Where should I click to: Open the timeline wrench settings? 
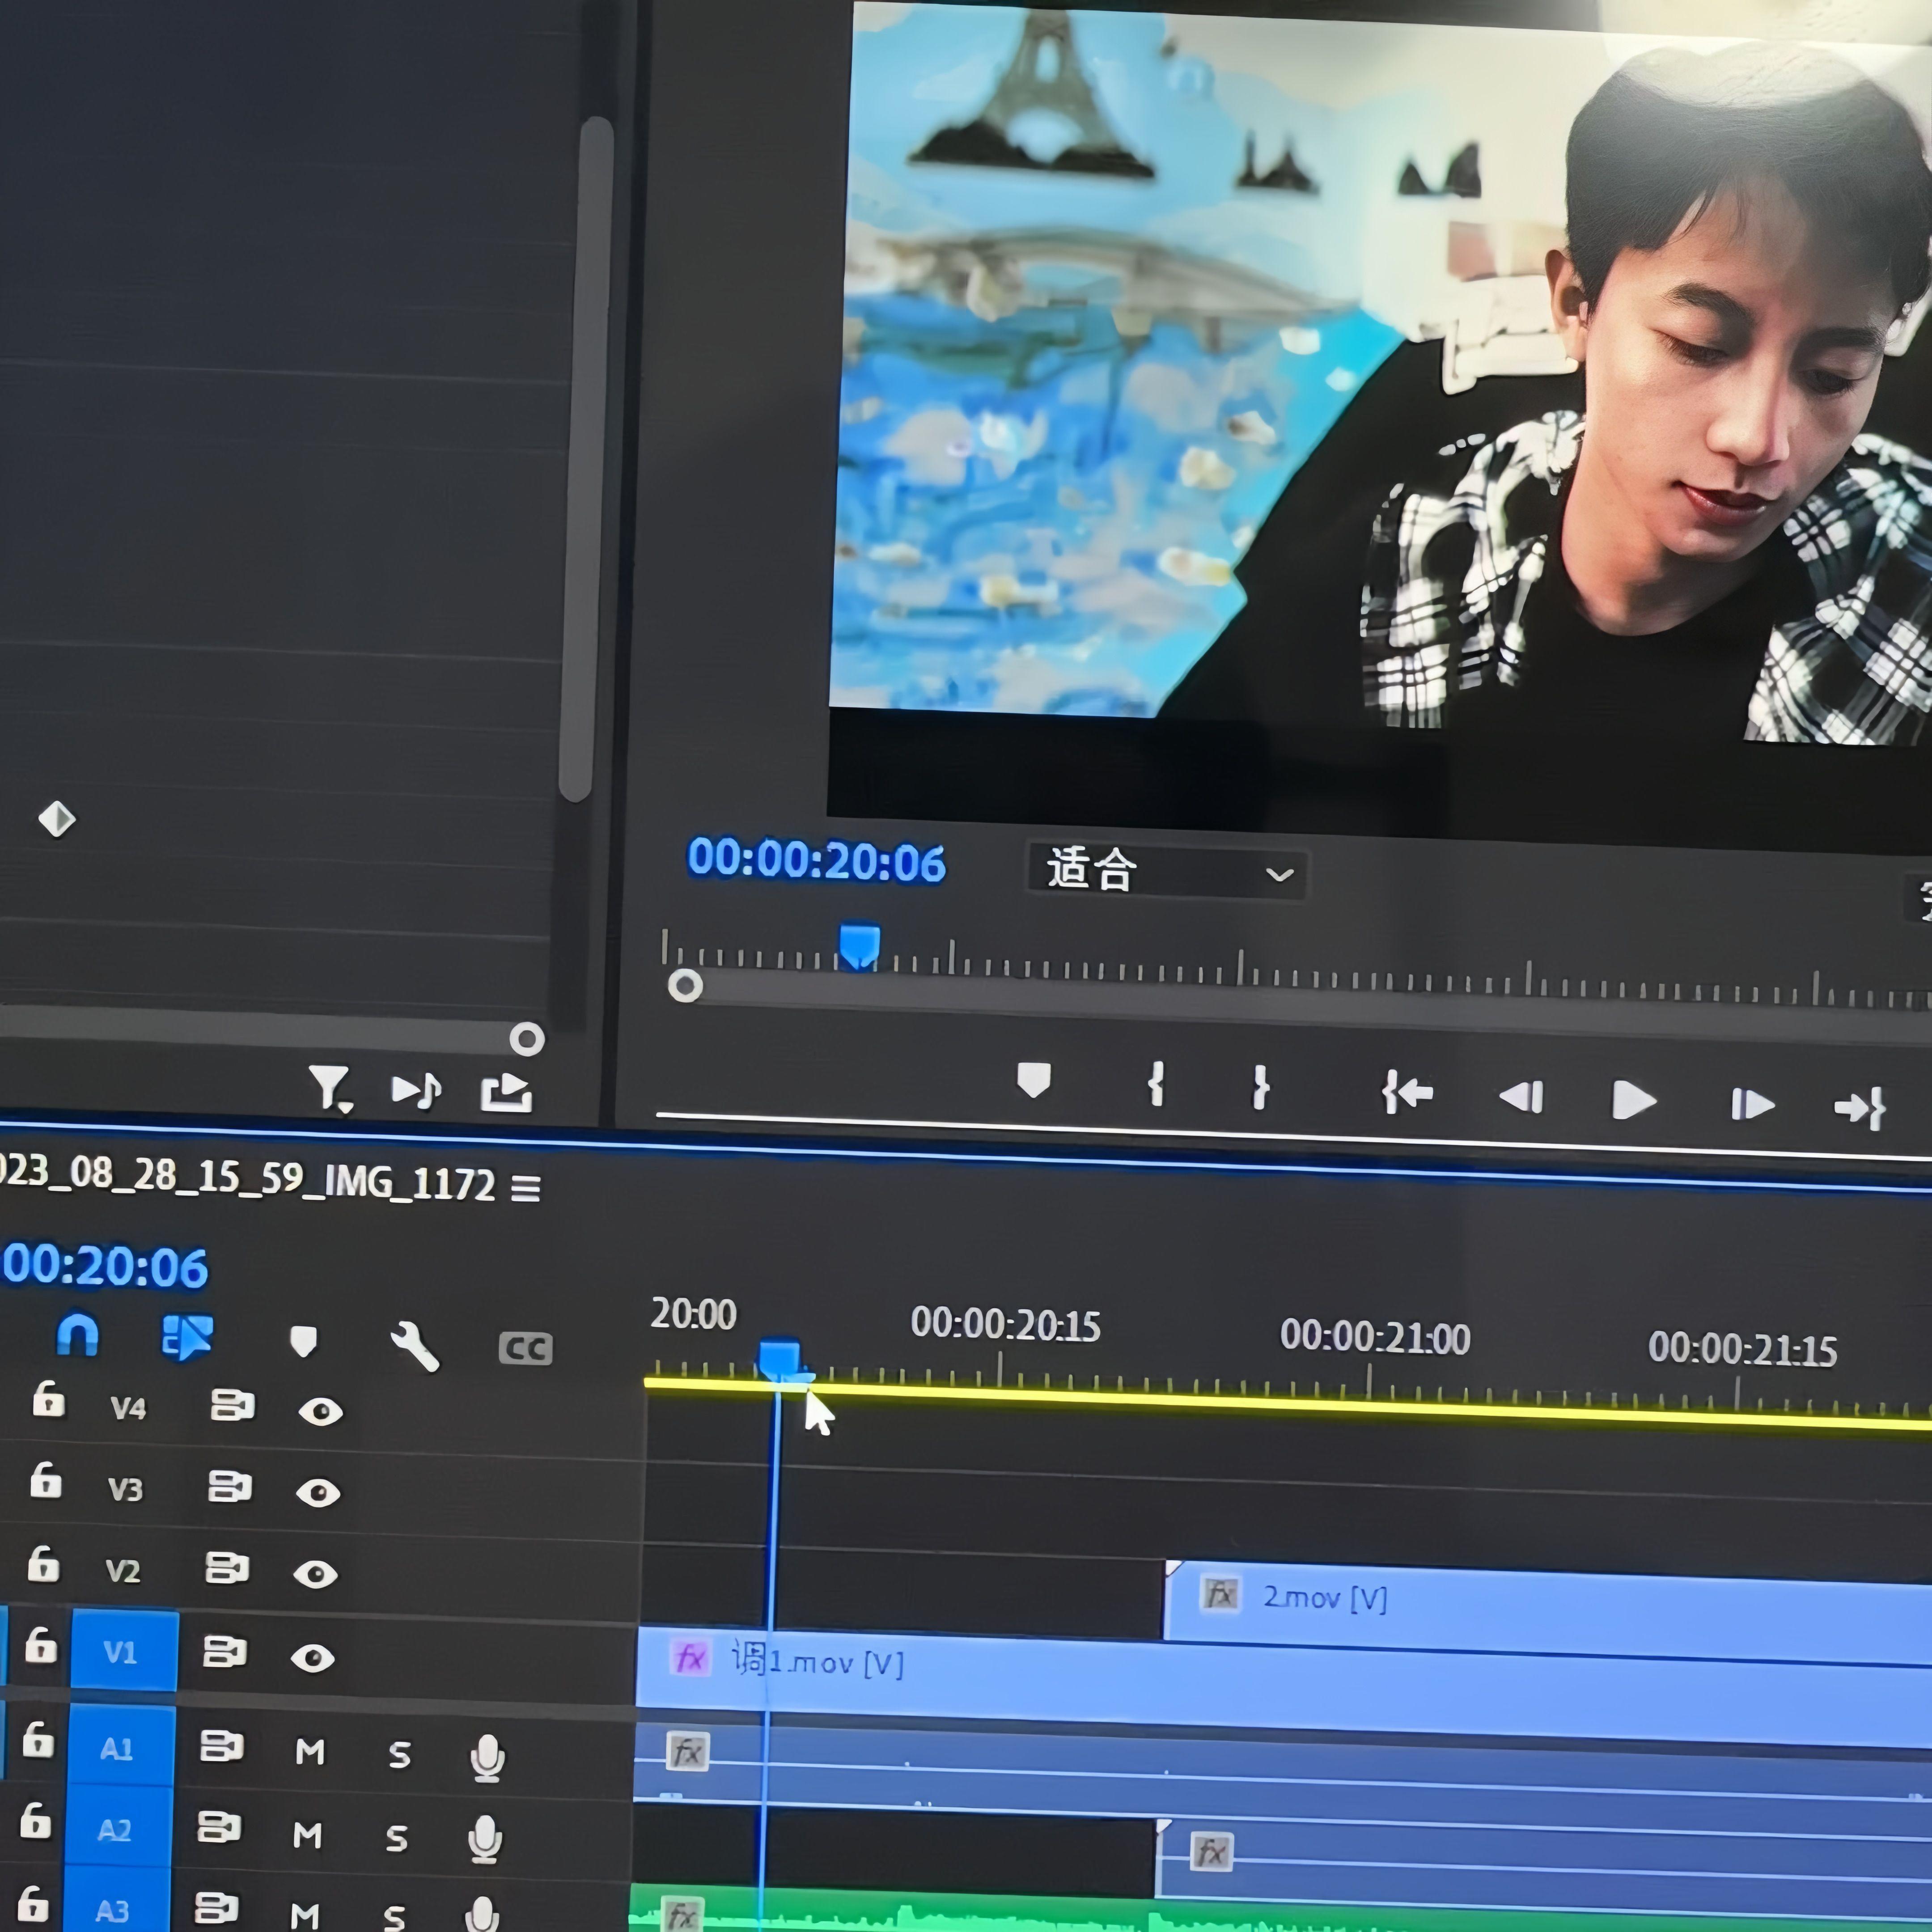point(414,1346)
